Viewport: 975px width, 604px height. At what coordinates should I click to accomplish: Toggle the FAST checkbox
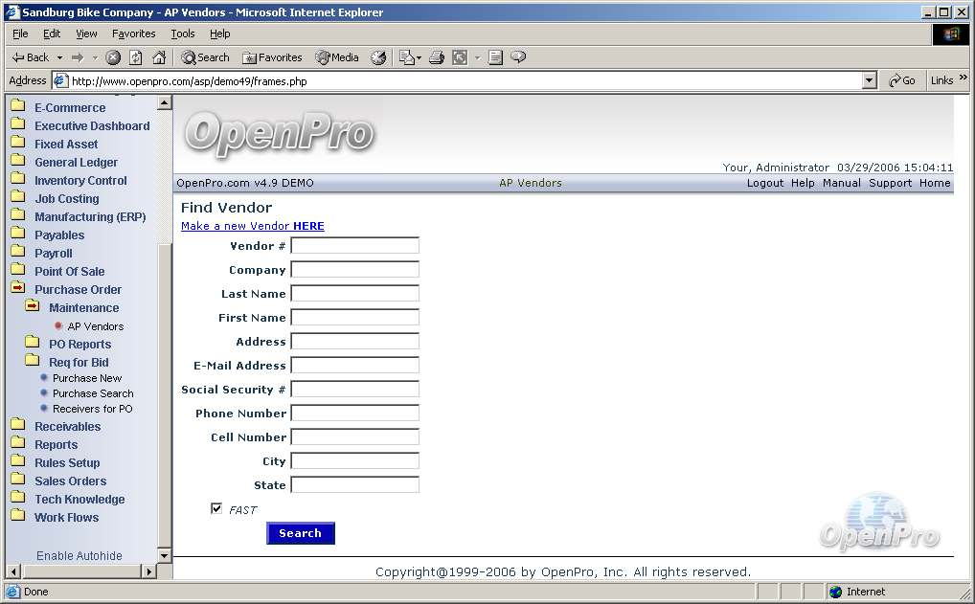point(216,509)
